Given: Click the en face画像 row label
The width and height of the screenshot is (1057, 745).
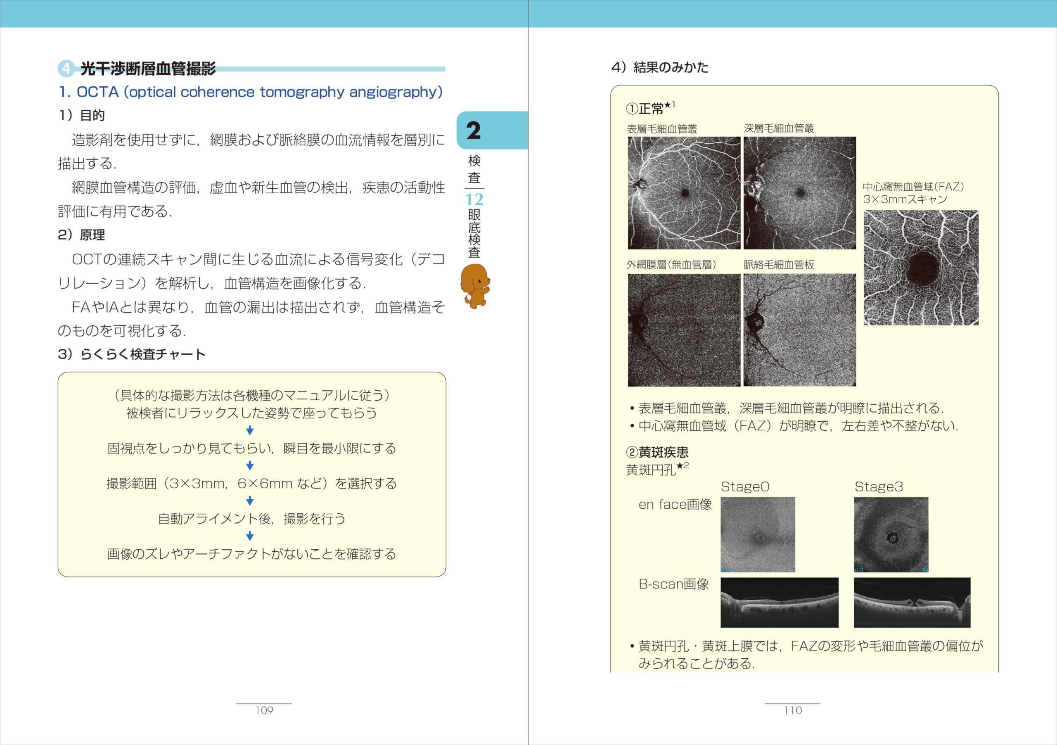Looking at the screenshot, I should pos(675,505).
